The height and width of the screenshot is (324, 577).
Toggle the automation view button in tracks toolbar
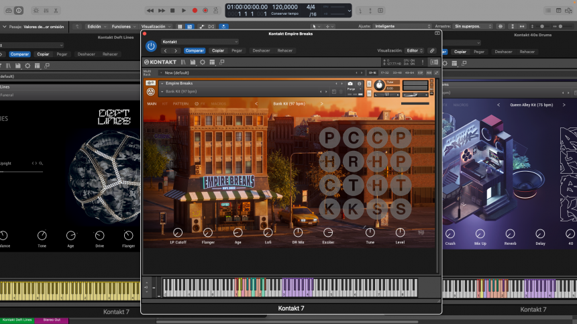tap(202, 26)
